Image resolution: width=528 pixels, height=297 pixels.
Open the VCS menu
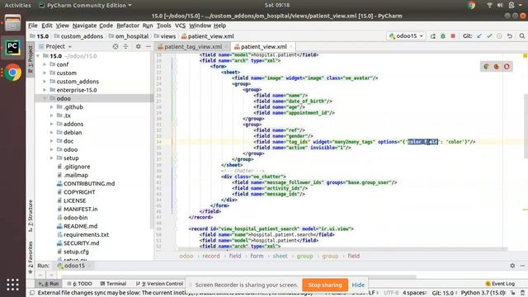pos(180,26)
